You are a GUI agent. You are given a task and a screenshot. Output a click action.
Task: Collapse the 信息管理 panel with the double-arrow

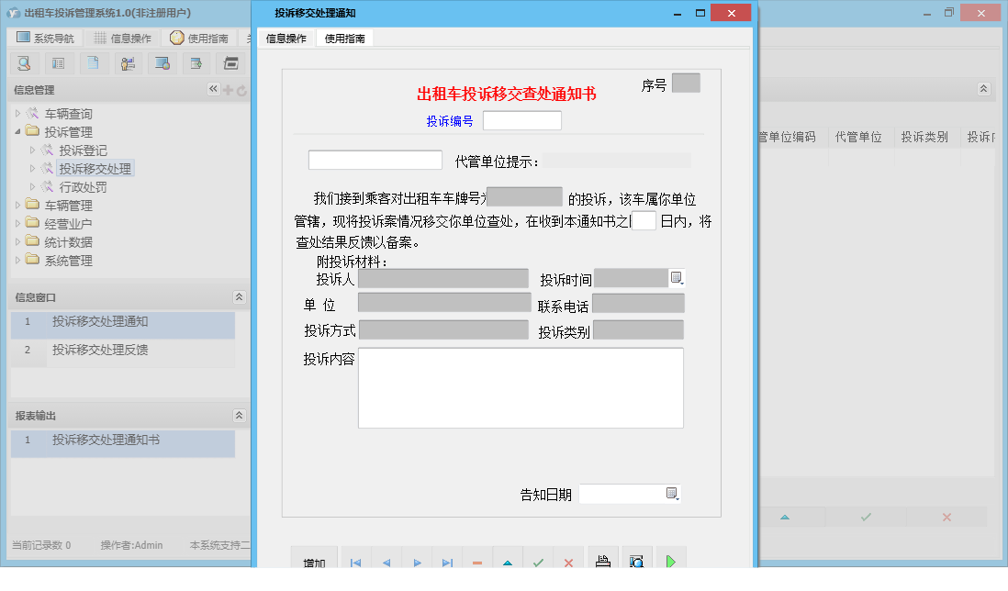213,89
